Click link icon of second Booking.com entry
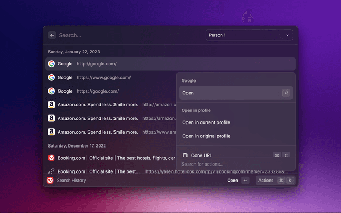 [51, 171]
